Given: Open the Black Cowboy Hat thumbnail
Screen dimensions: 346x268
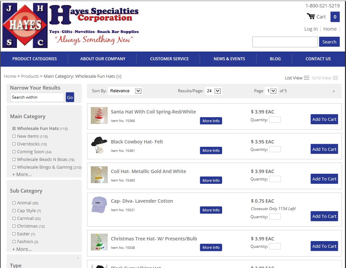Looking at the screenshot, I should click(x=99, y=145).
